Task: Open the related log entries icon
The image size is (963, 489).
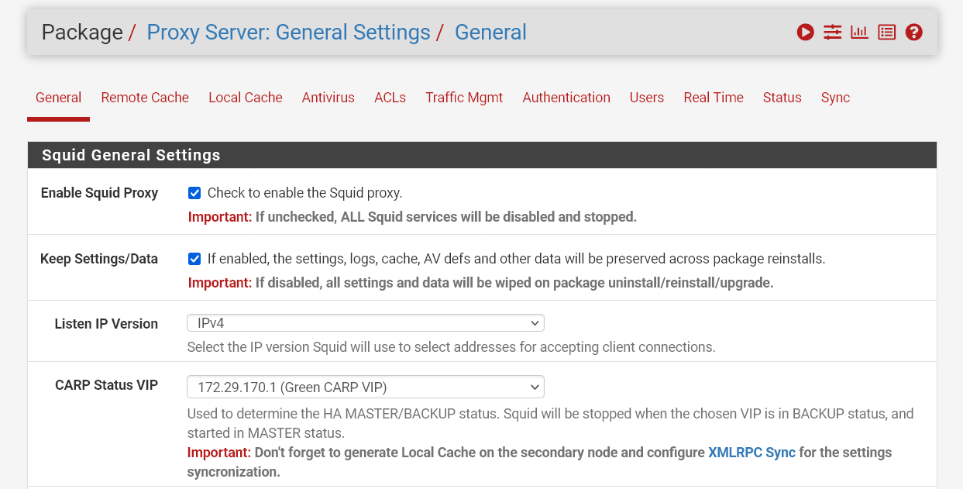Action: [886, 33]
